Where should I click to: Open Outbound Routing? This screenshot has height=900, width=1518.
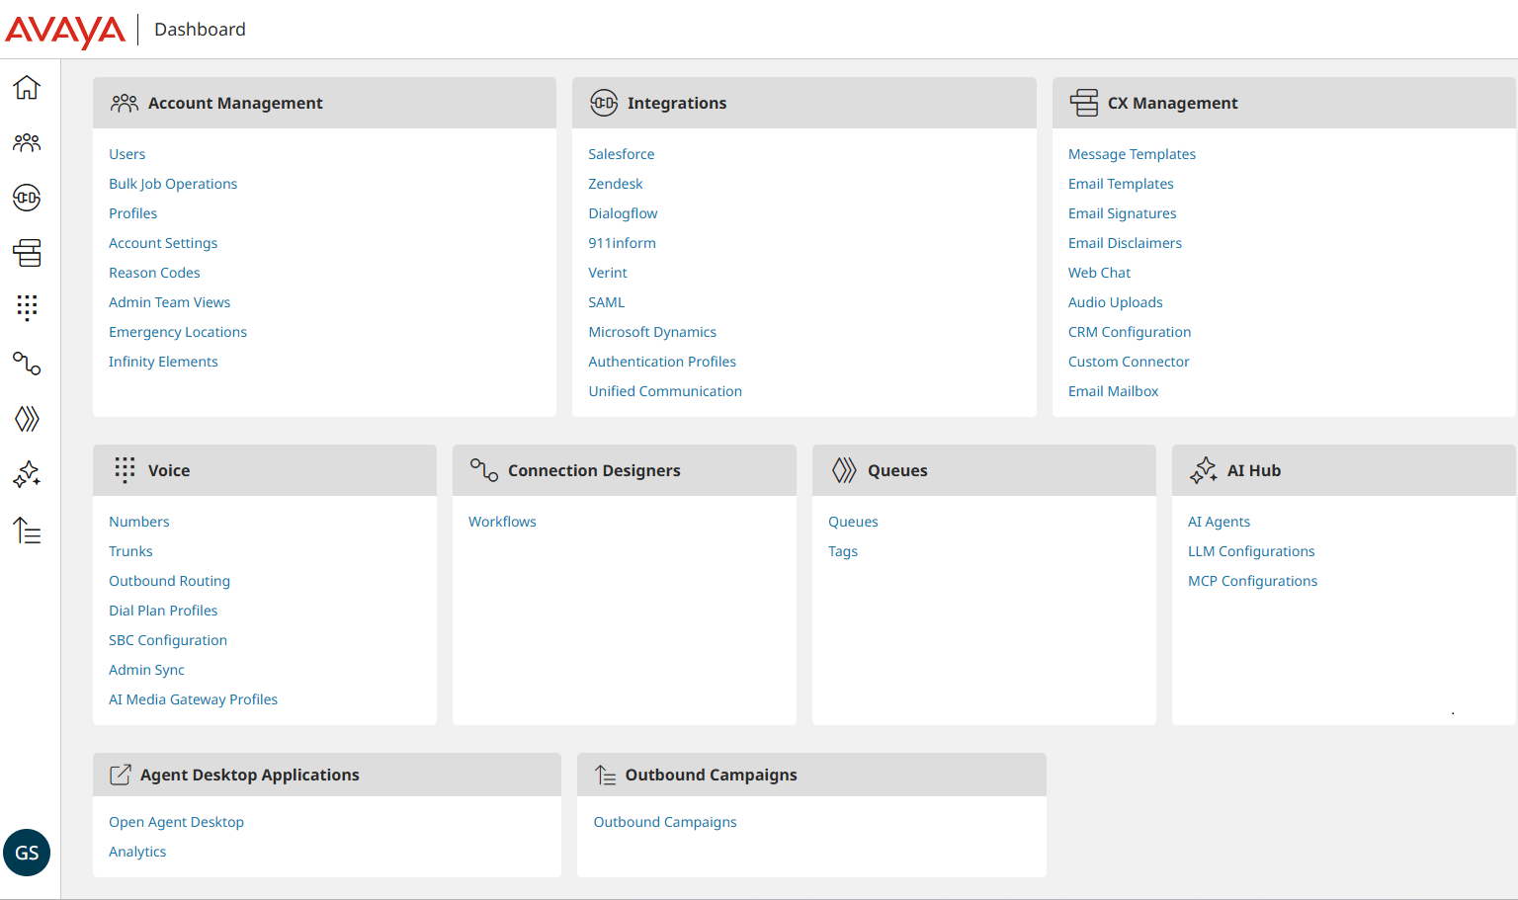[x=169, y=581]
